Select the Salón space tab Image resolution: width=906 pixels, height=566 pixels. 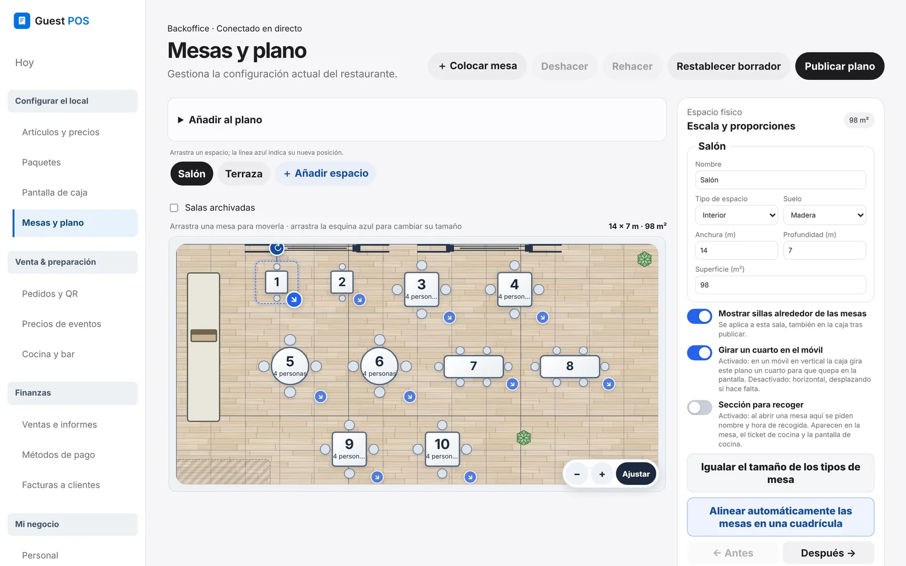point(192,174)
